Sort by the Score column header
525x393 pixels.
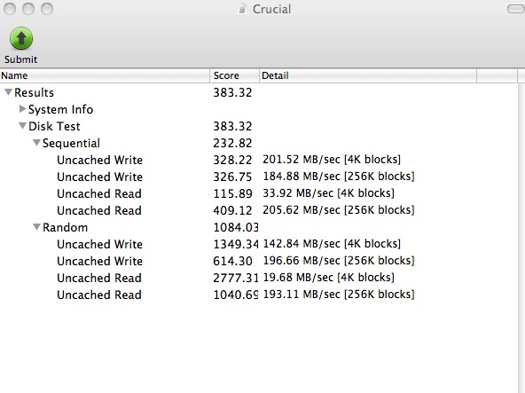click(x=234, y=75)
